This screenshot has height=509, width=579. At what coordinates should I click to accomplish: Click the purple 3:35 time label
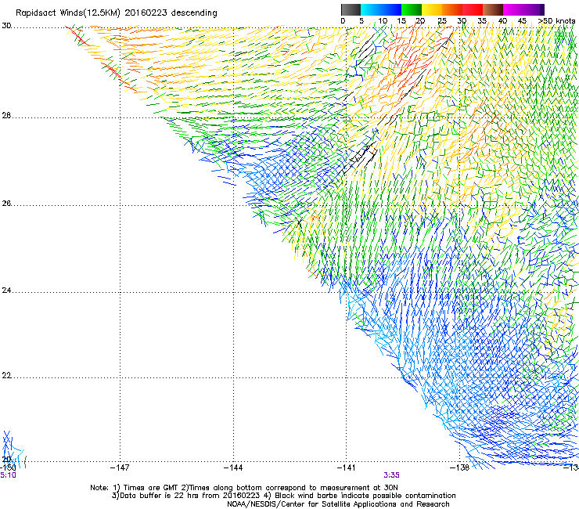click(x=391, y=475)
